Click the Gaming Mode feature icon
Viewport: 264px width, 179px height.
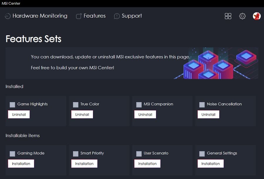[12, 153]
